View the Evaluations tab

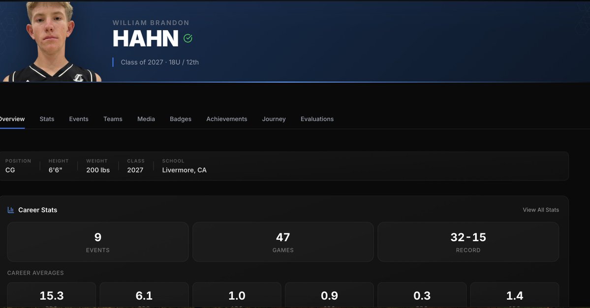pyautogui.click(x=317, y=119)
